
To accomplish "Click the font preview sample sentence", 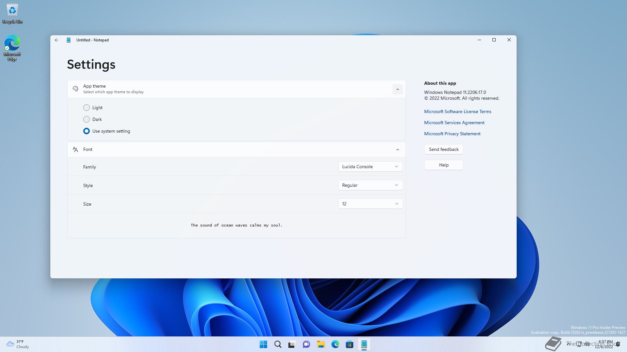I will point(236,225).
